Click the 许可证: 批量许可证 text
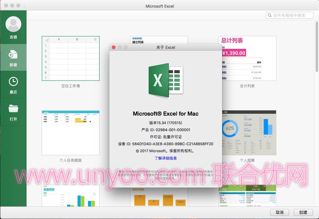 166,137
